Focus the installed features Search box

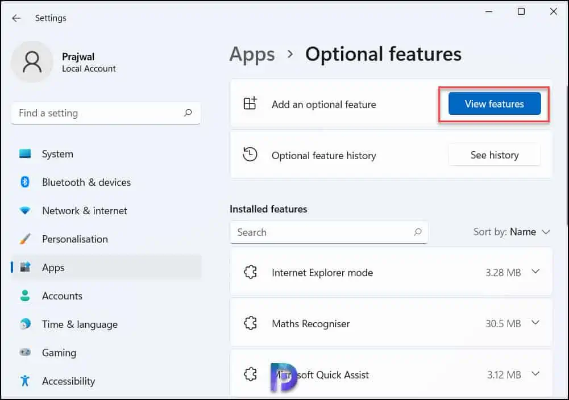point(329,232)
